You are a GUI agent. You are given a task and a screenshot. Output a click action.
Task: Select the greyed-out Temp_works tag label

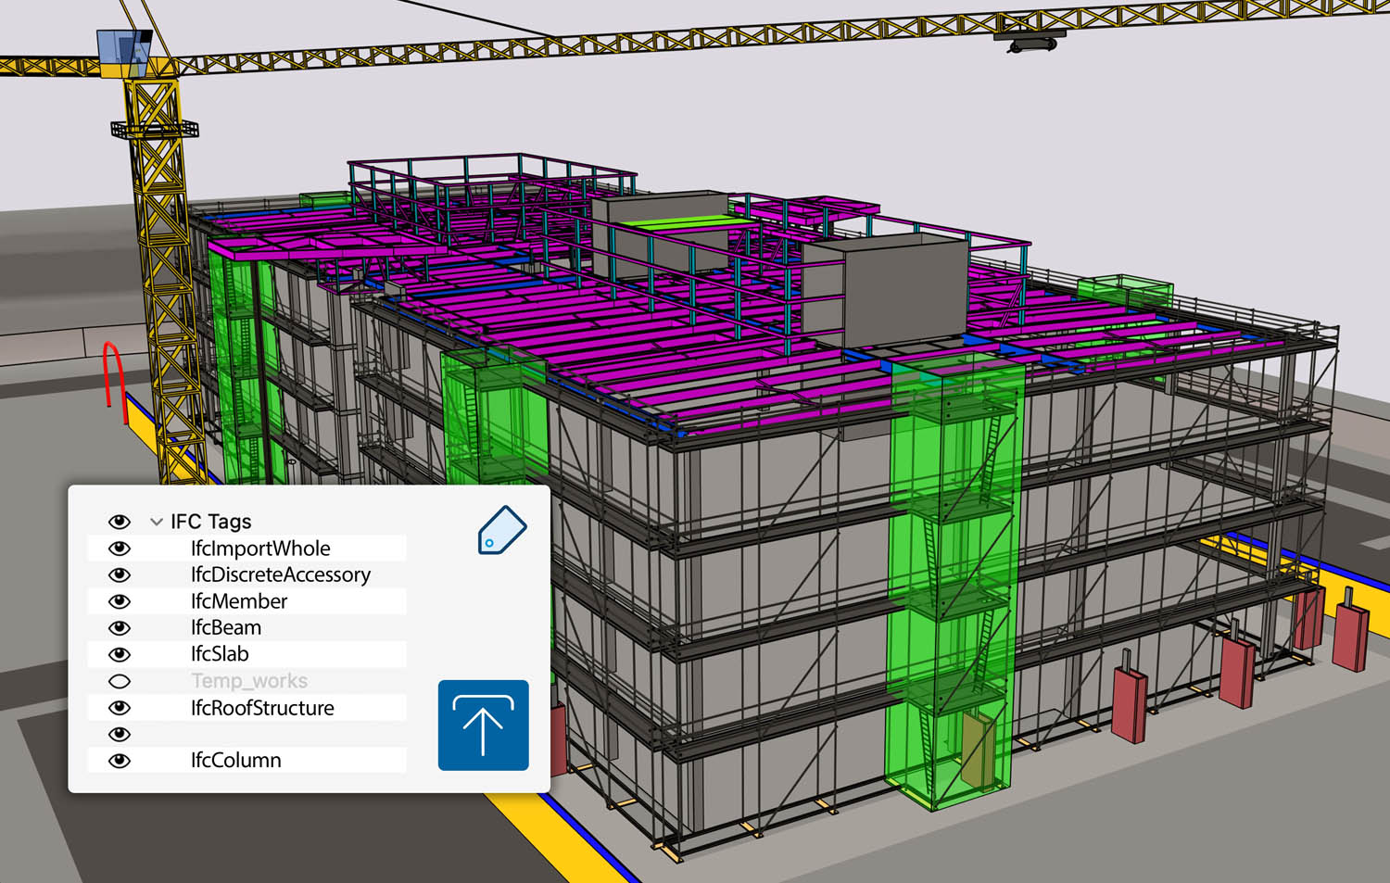click(249, 681)
